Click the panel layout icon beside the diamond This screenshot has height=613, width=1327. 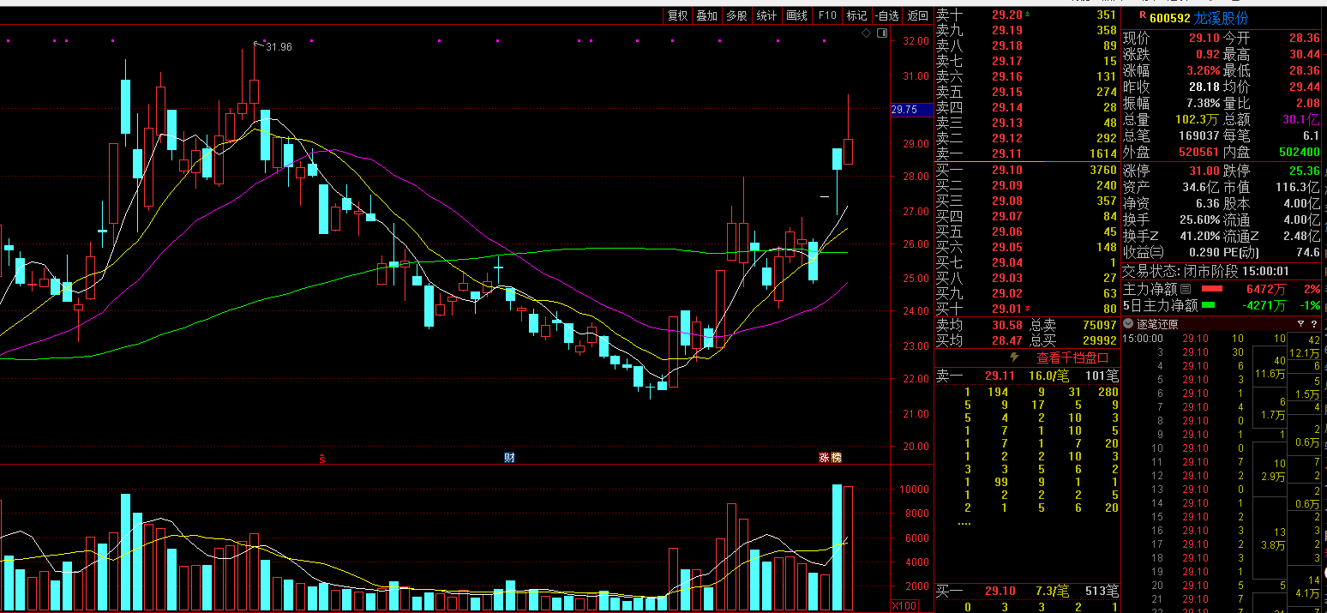[881, 33]
